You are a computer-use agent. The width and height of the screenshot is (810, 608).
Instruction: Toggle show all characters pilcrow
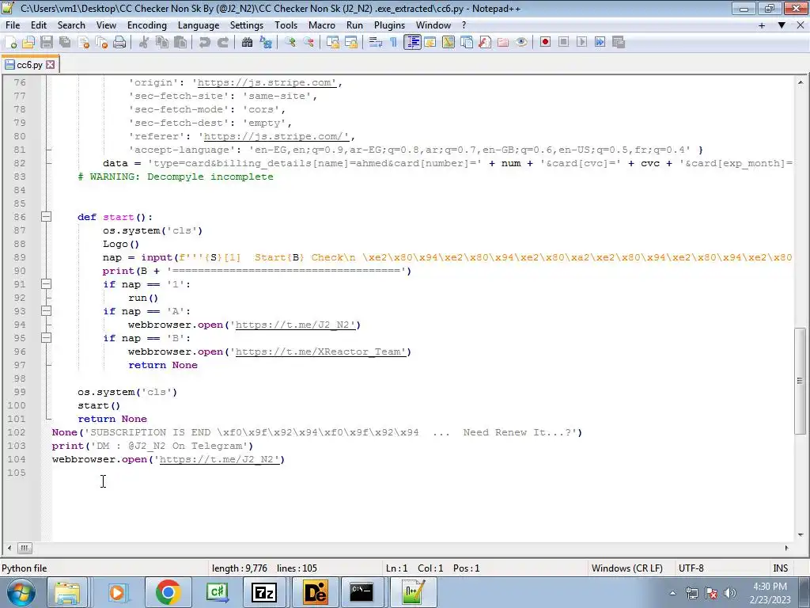click(x=394, y=43)
